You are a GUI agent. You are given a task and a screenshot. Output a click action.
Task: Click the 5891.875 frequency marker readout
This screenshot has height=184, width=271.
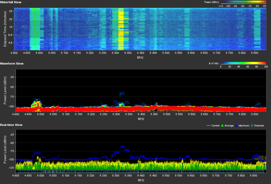click(260, 159)
